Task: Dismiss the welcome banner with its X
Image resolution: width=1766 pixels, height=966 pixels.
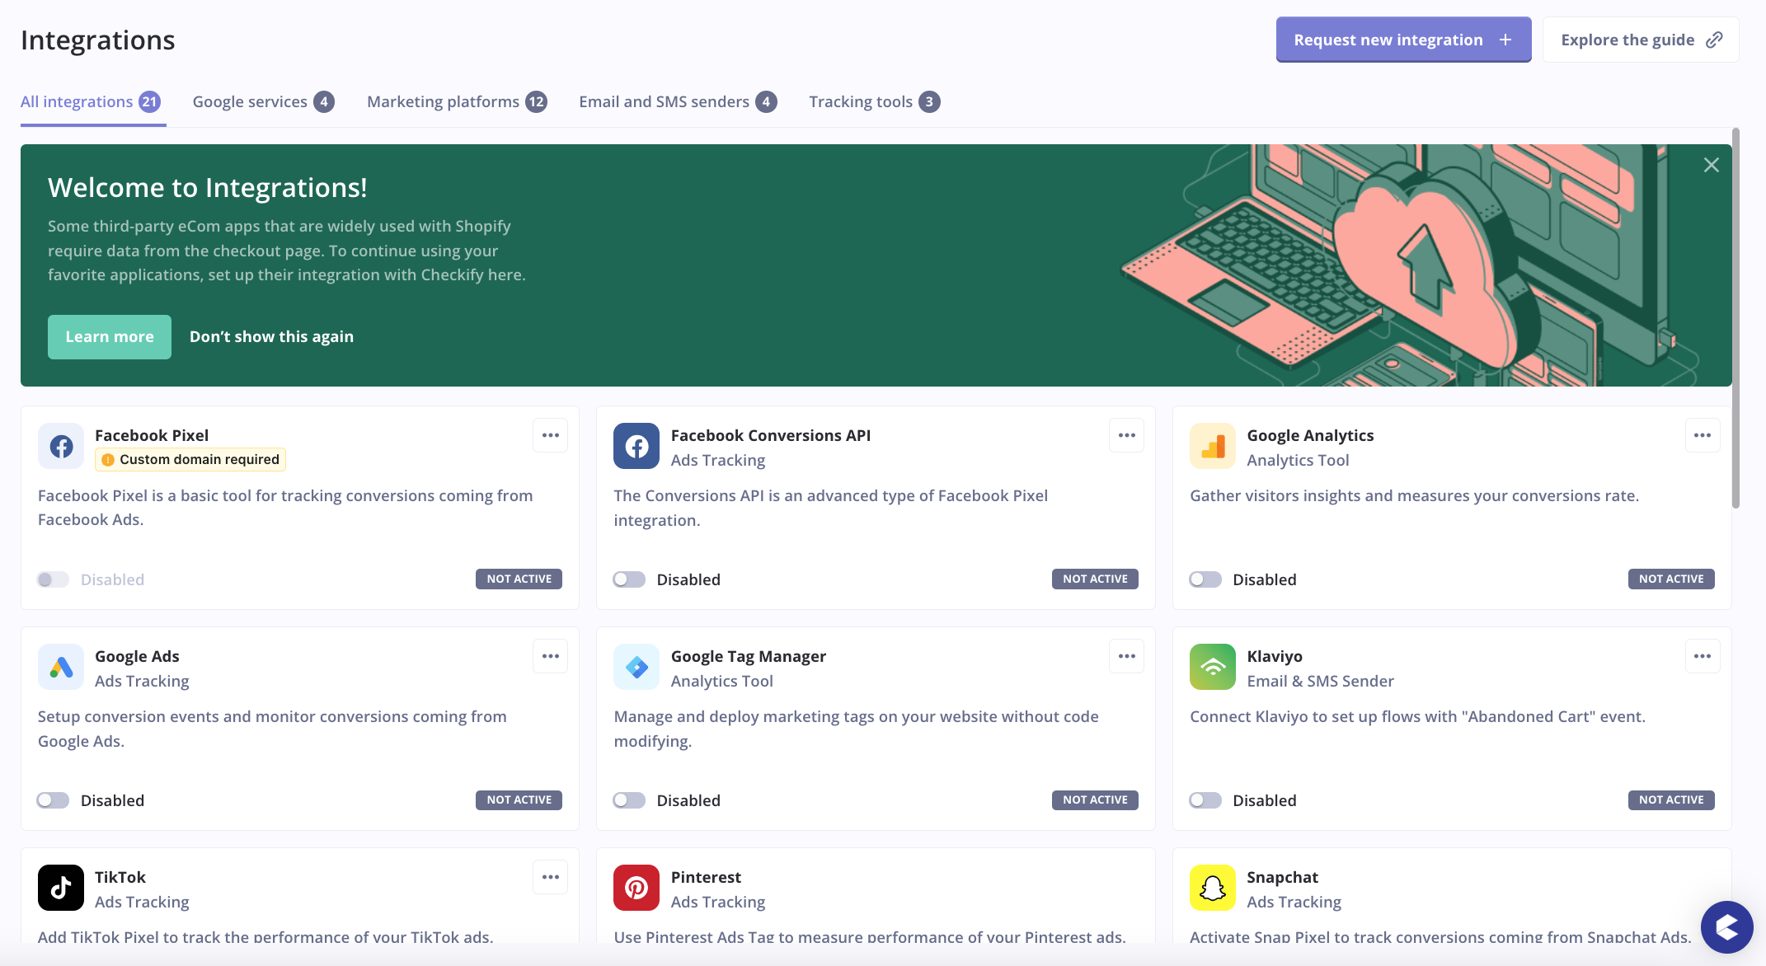Action: pyautogui.click(x=1712, y=165)
